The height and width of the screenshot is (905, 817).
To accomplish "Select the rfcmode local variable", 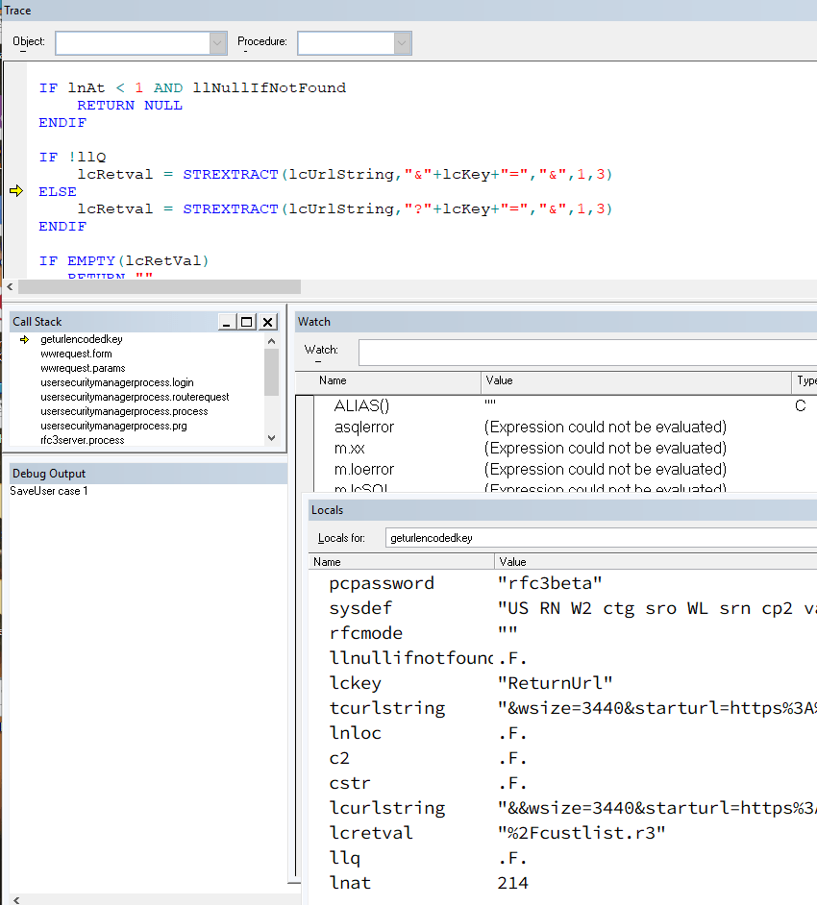I will 365,633.
